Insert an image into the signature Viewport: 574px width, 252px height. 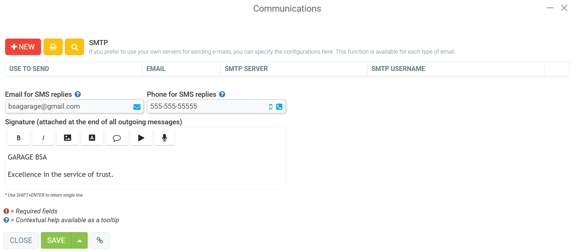click(x=67, y=137)
